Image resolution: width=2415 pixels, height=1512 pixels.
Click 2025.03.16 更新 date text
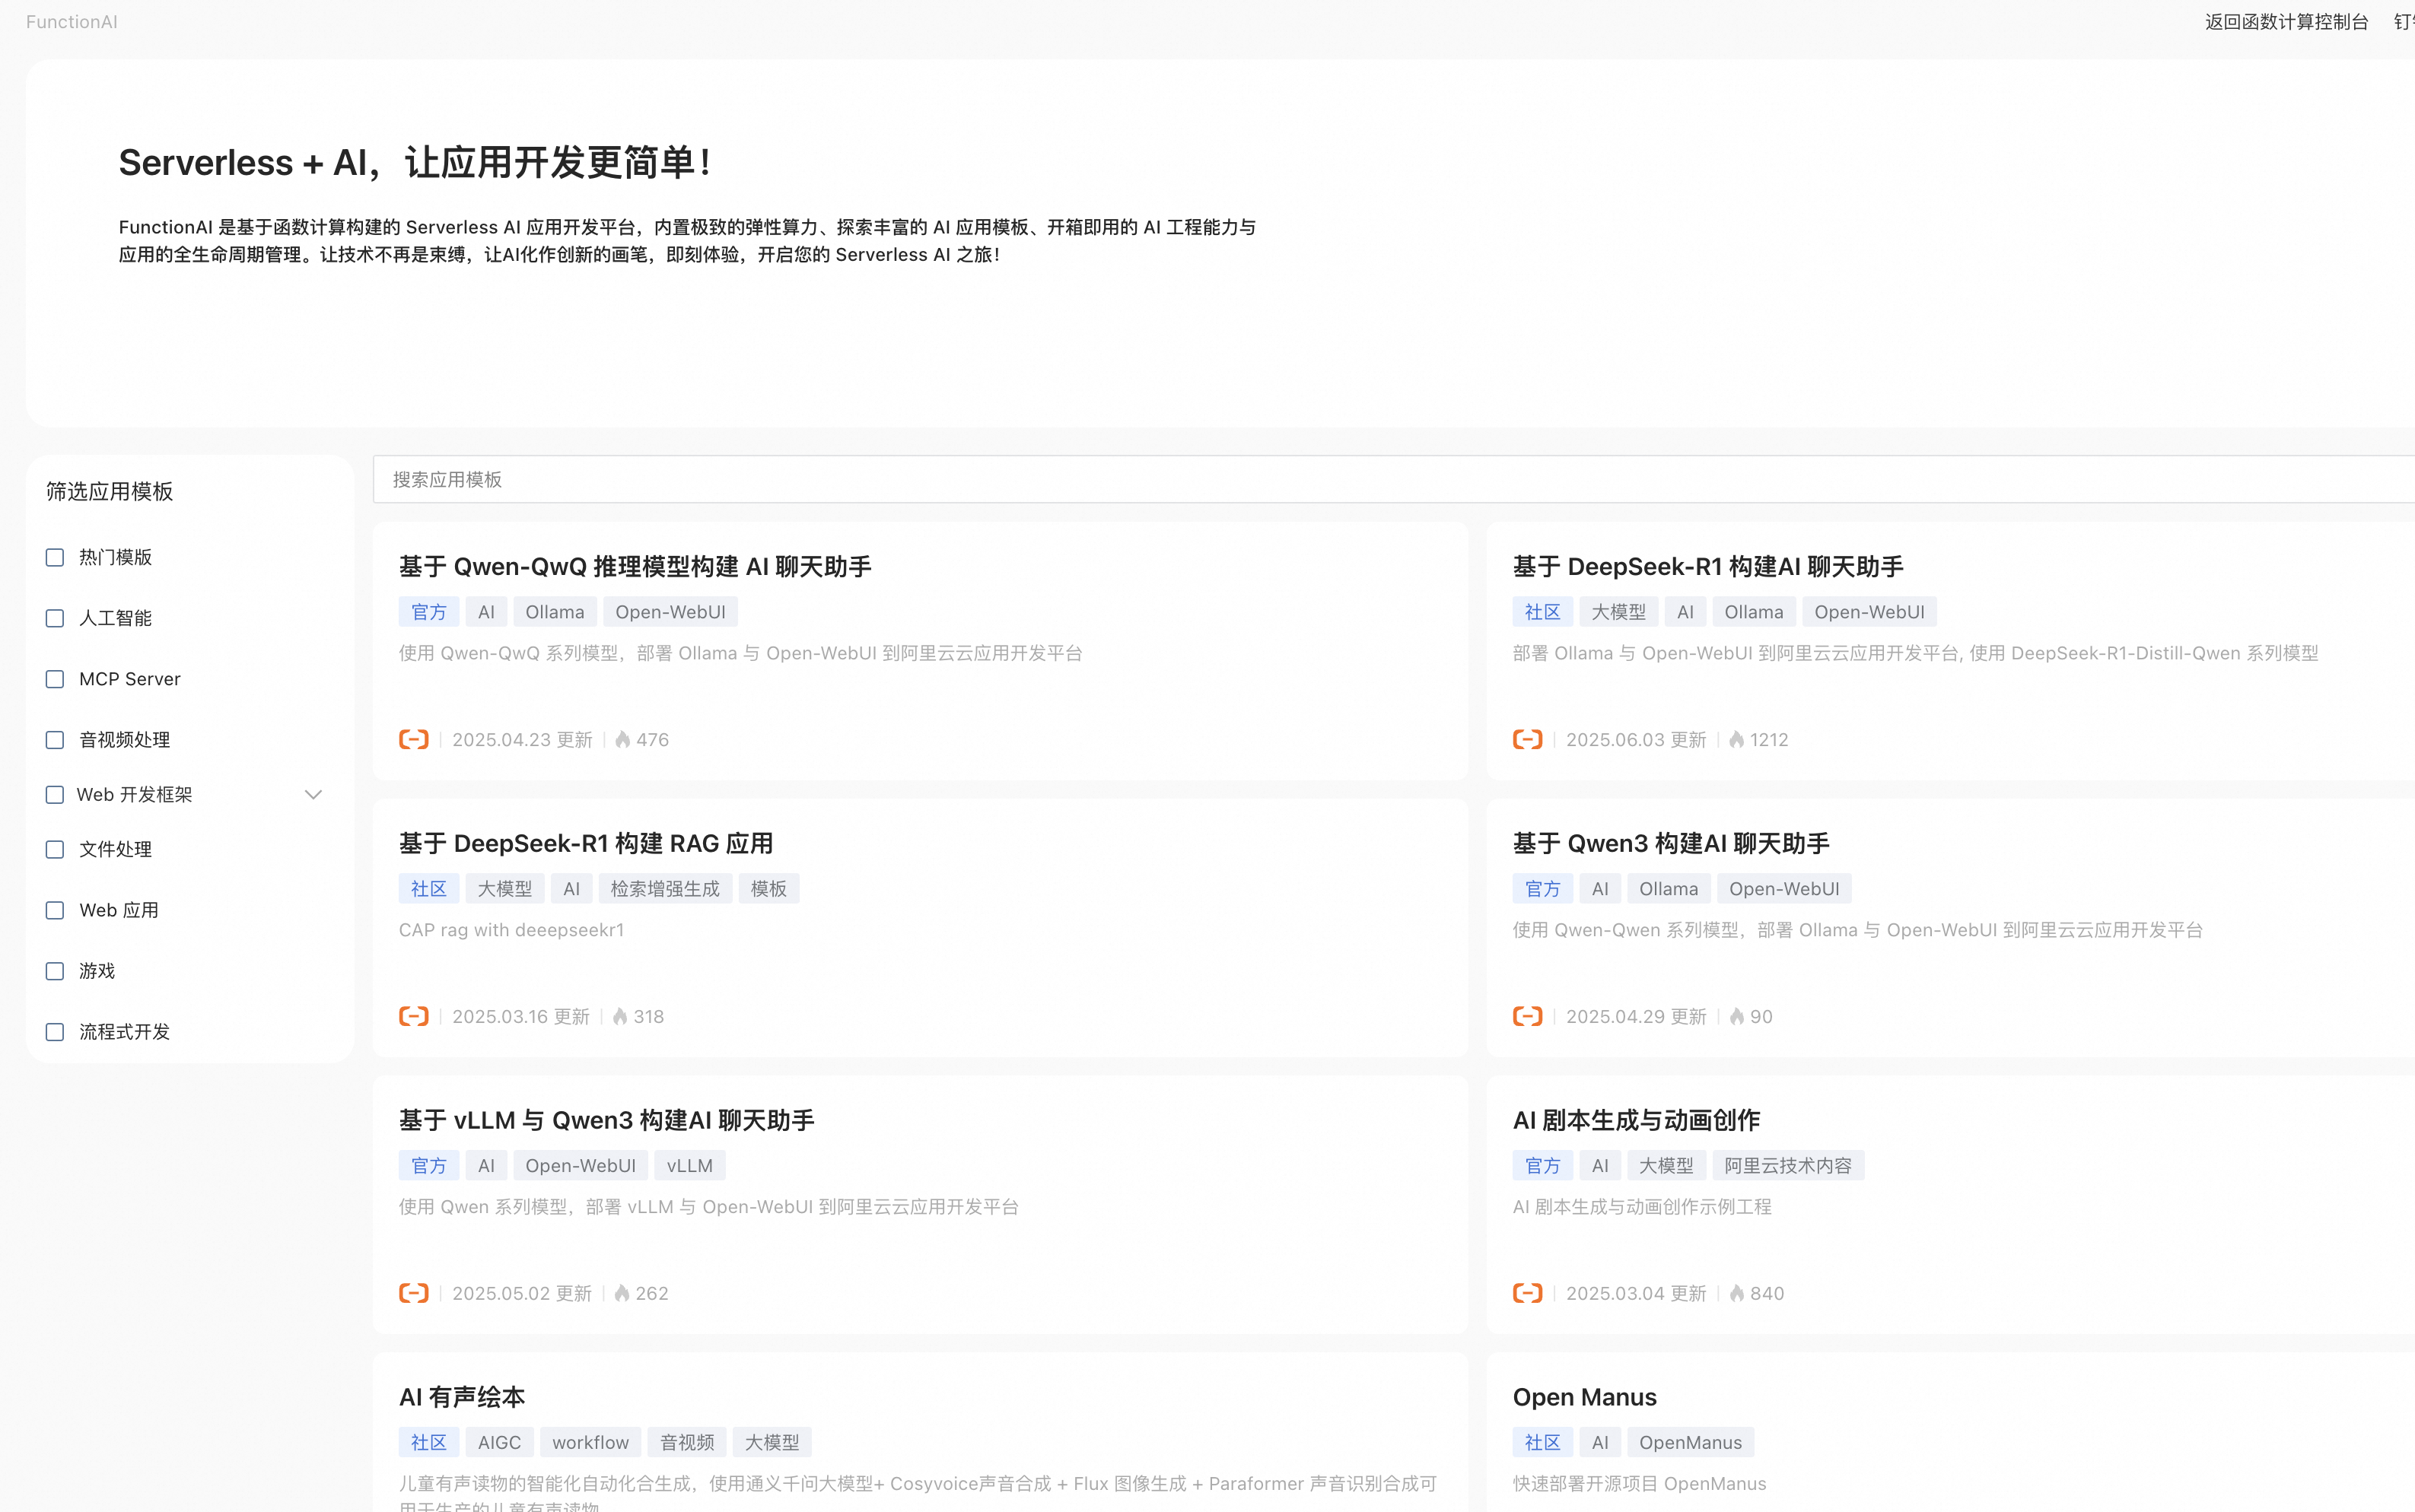pyautogui.click(x=521, y=1017)
